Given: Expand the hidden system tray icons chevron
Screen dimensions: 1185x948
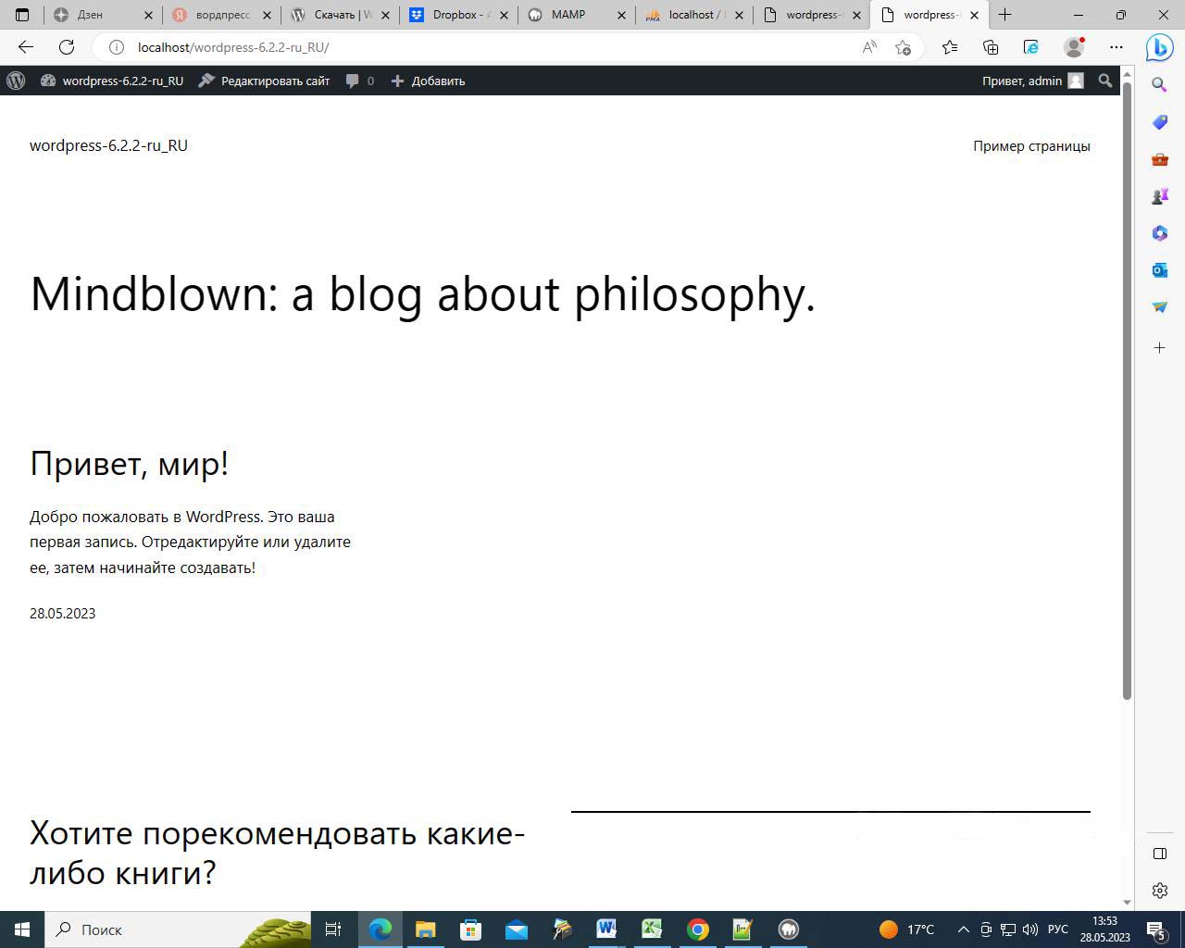Looking at the screenshot, I should [963, 929].
